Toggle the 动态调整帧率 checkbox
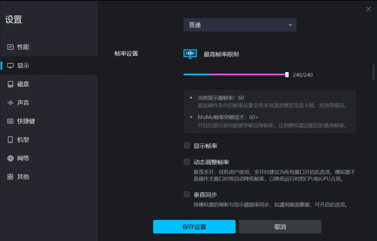 click(x=187, y=162)
